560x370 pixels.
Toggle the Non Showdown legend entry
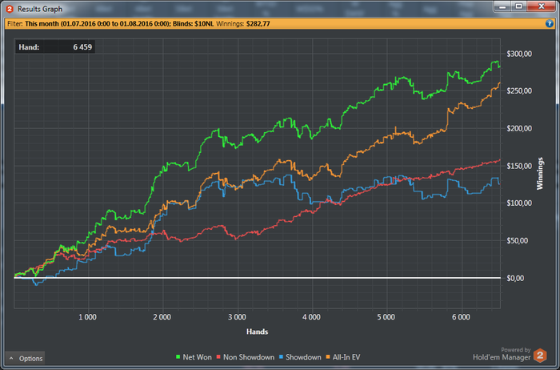coord(246,357)
